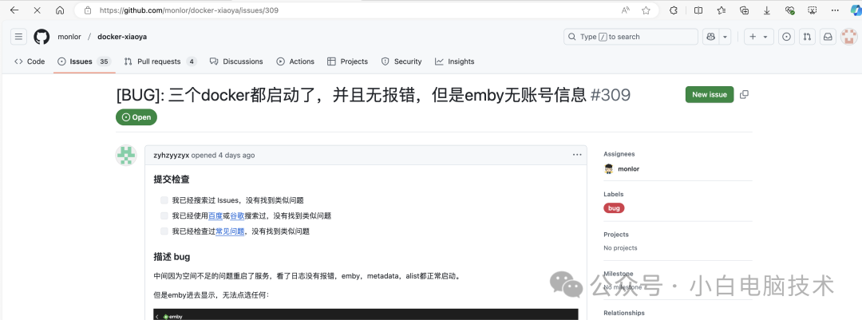Toggle split screen browser icon
The image size is (862, 320).
pyautogui.click(x=698, y=10)
